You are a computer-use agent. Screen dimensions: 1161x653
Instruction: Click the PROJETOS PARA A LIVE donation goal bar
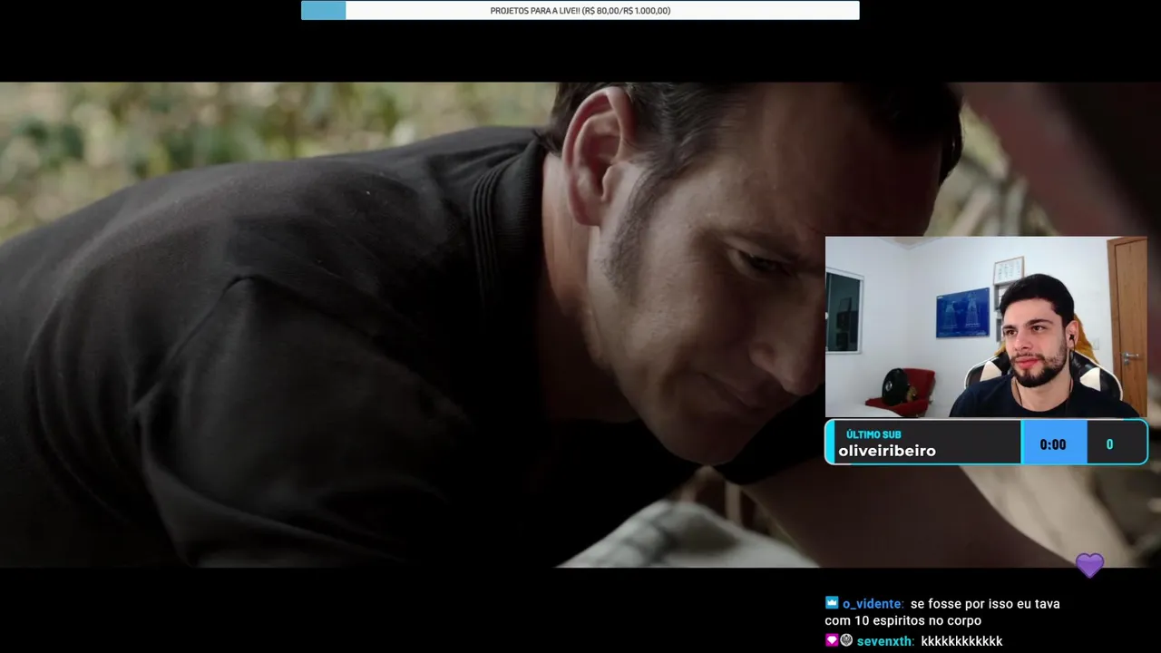coord(580,10)
